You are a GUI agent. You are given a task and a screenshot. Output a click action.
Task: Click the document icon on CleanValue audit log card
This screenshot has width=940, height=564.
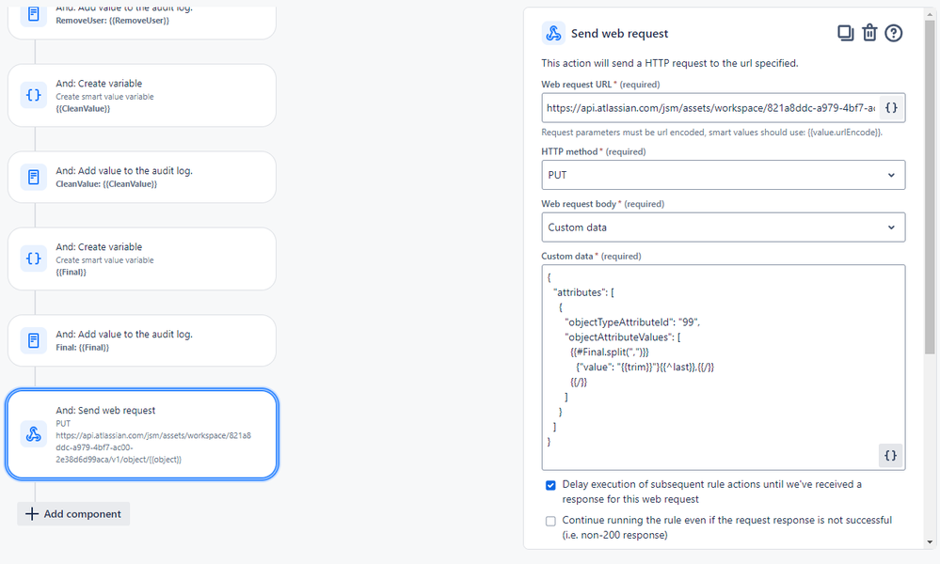click(x=34, y=177)
